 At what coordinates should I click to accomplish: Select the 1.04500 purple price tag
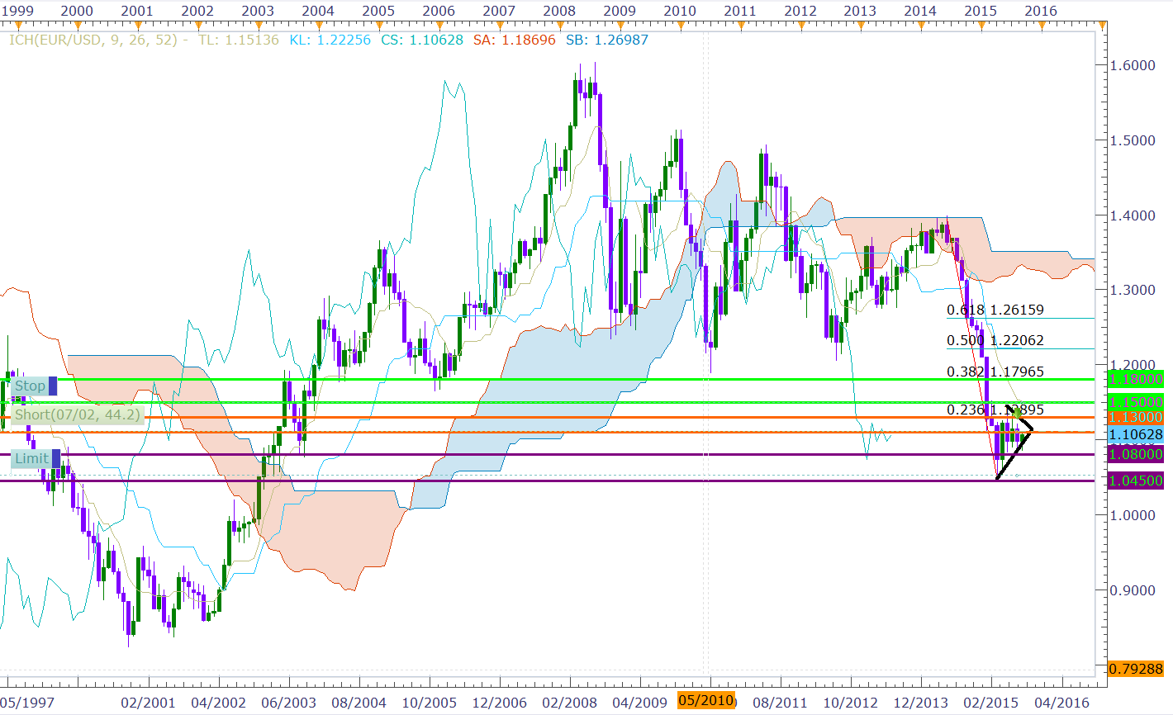click(1135, 481)
